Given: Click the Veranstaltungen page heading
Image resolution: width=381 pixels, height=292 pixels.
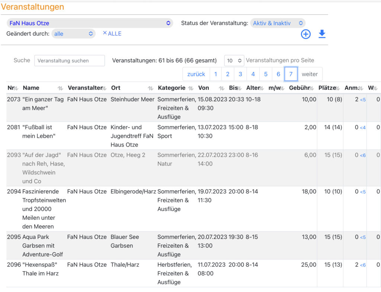Looking at the screenshot, I should tap(32, 7).
